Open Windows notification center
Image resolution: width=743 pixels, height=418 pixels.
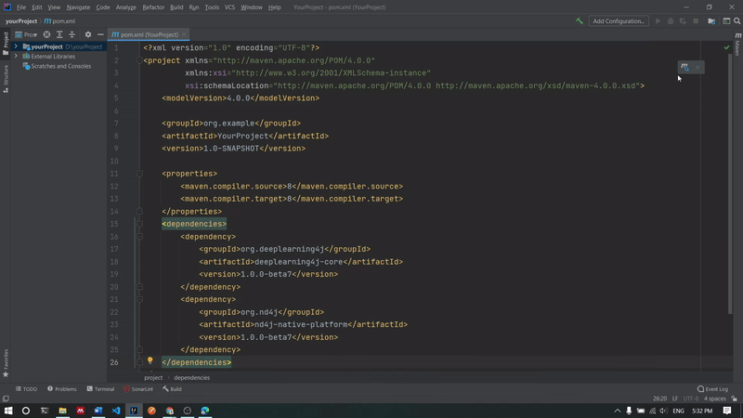[727, 411]
